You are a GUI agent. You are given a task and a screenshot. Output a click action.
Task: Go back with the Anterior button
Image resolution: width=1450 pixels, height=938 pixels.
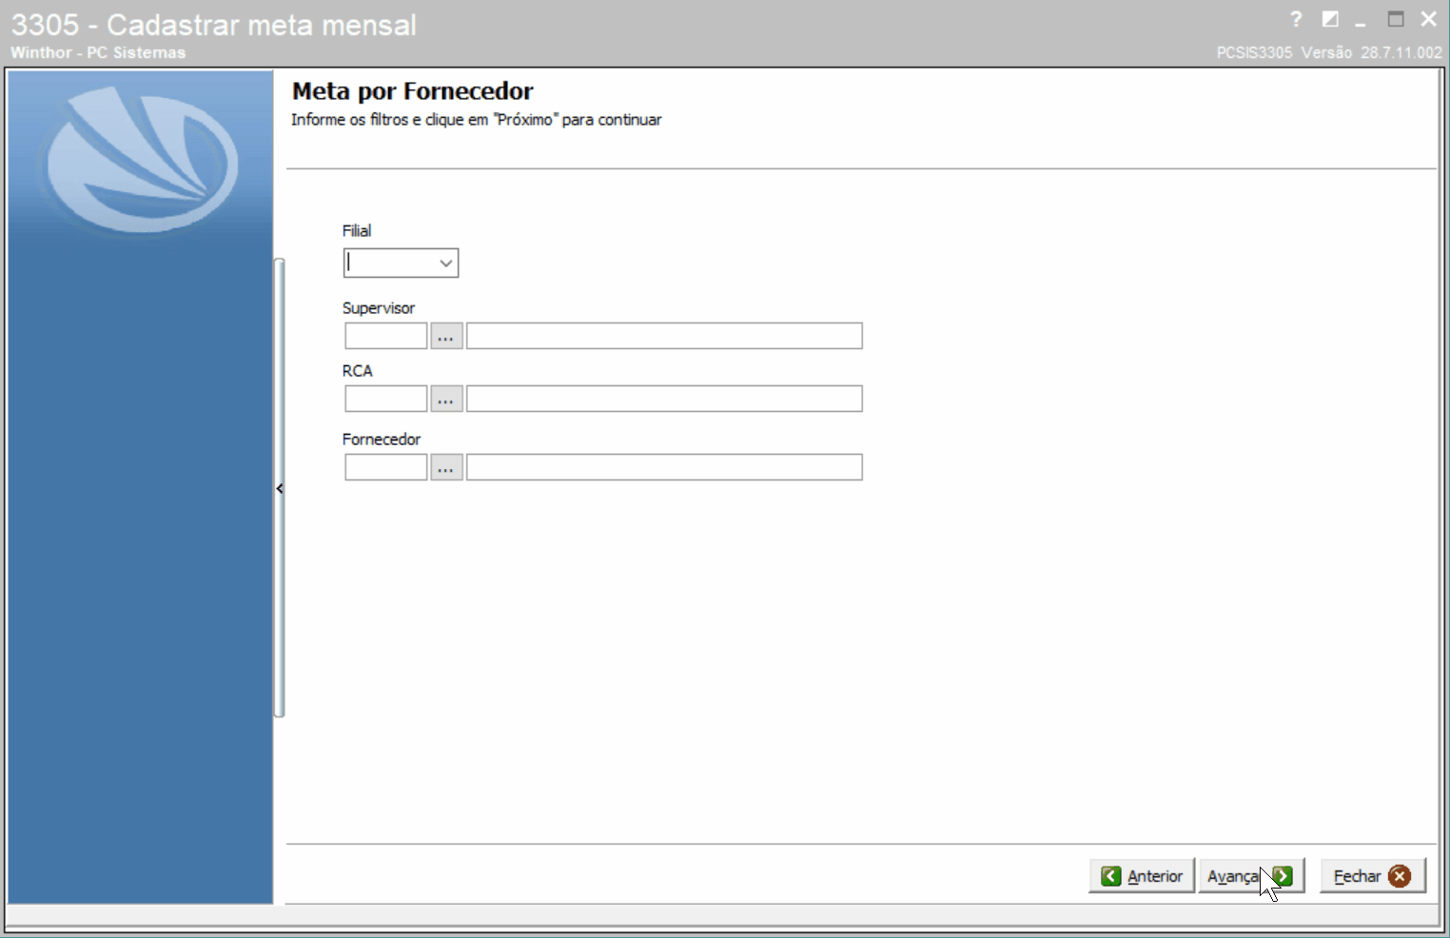[1142, 876]
